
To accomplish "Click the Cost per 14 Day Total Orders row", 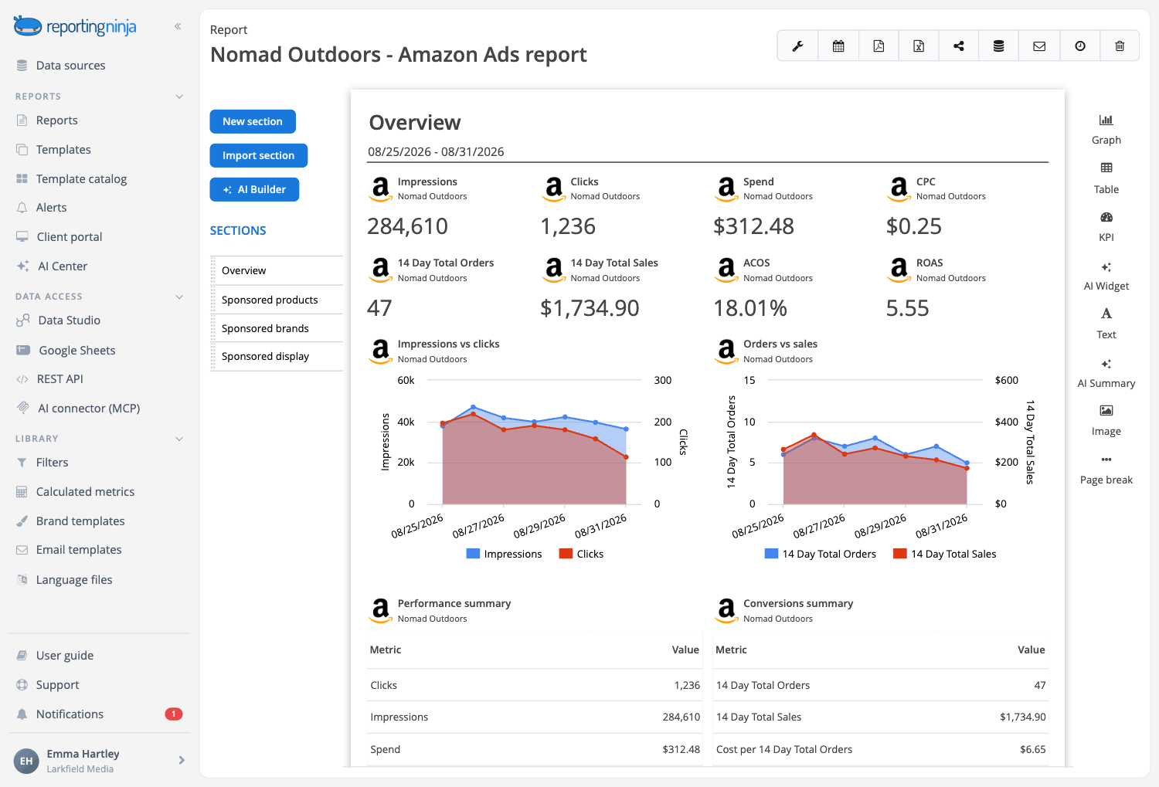I will (x=881, y=750).
